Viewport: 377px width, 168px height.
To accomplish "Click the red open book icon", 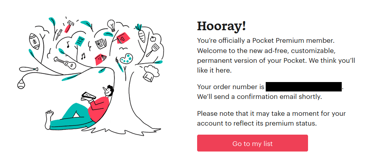I will pos(101,59).
